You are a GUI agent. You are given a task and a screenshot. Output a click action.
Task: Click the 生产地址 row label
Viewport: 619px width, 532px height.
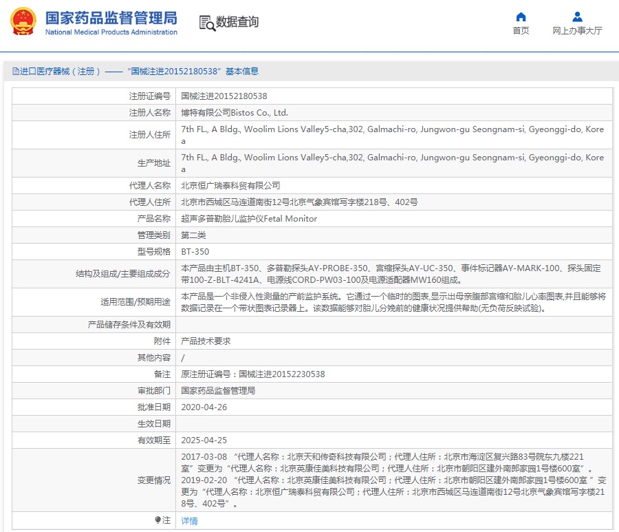(154, 163)
